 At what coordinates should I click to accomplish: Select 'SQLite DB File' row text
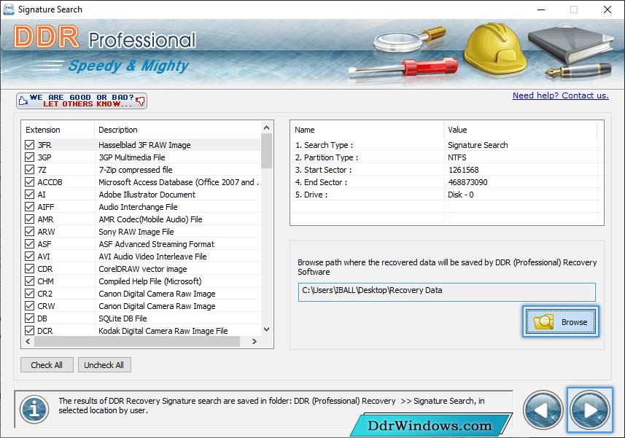(x=123, y=318)
